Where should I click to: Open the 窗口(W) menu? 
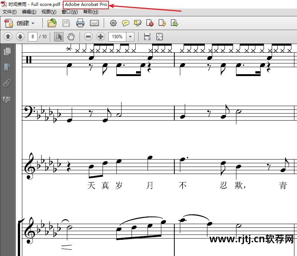[x=70, y=12]
